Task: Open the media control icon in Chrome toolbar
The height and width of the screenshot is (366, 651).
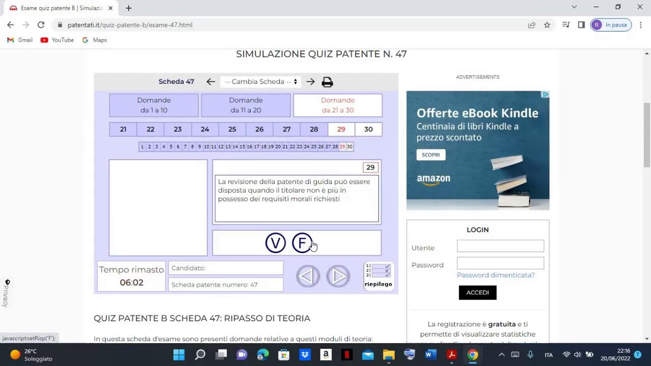Action: point(566,24)
